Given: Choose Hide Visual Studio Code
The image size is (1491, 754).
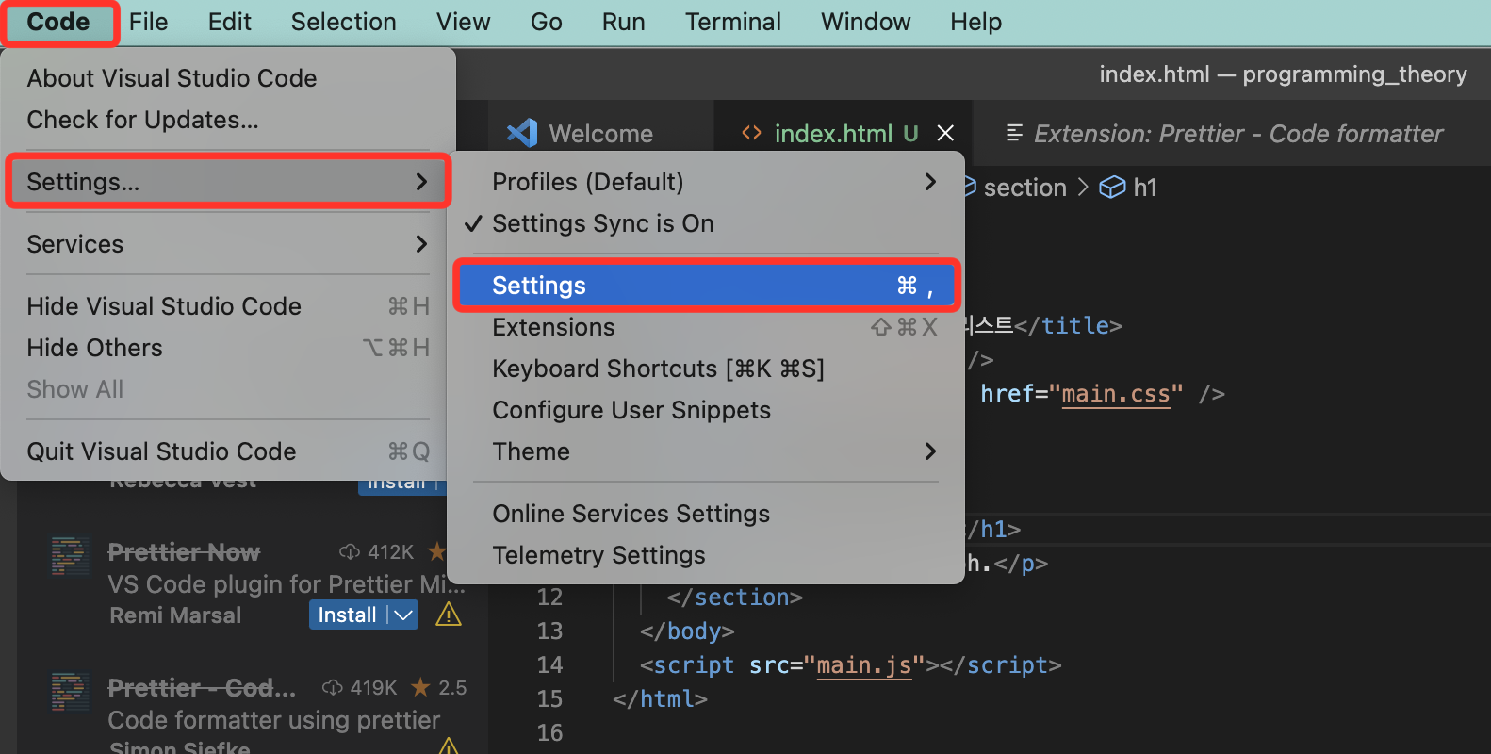Looking at the screenshot, I should pyautogui.click(x=226, y=306).
